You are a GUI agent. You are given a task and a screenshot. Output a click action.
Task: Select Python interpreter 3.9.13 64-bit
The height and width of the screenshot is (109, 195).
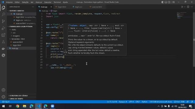click(x=161, y=102)
